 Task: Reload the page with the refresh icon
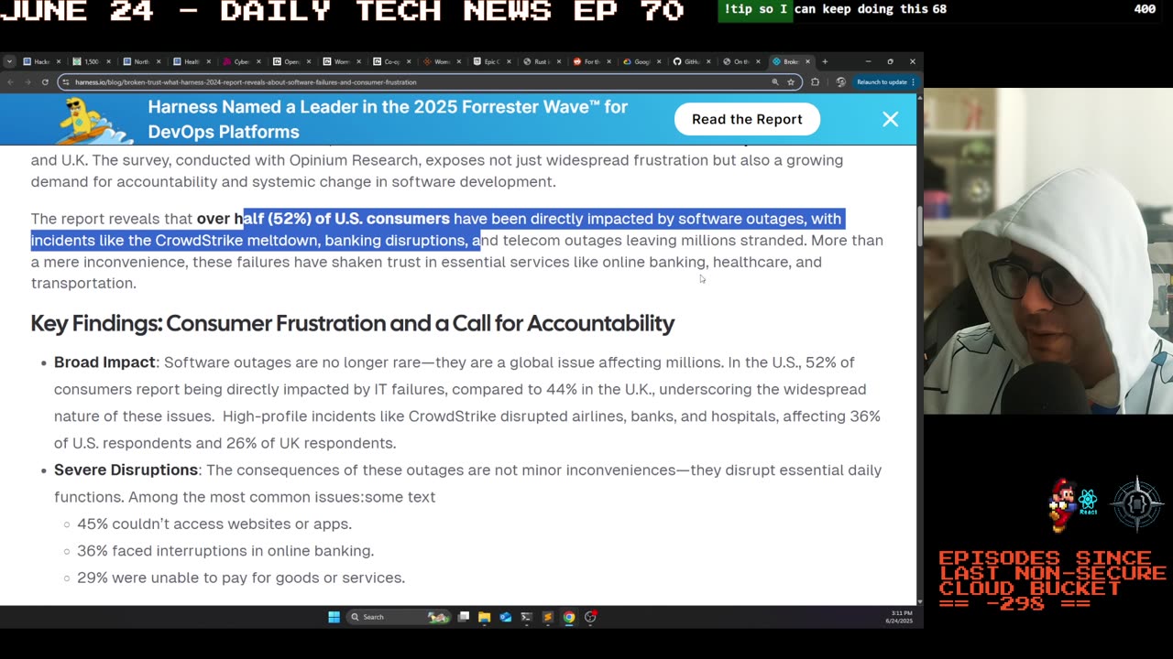(45, 81)
